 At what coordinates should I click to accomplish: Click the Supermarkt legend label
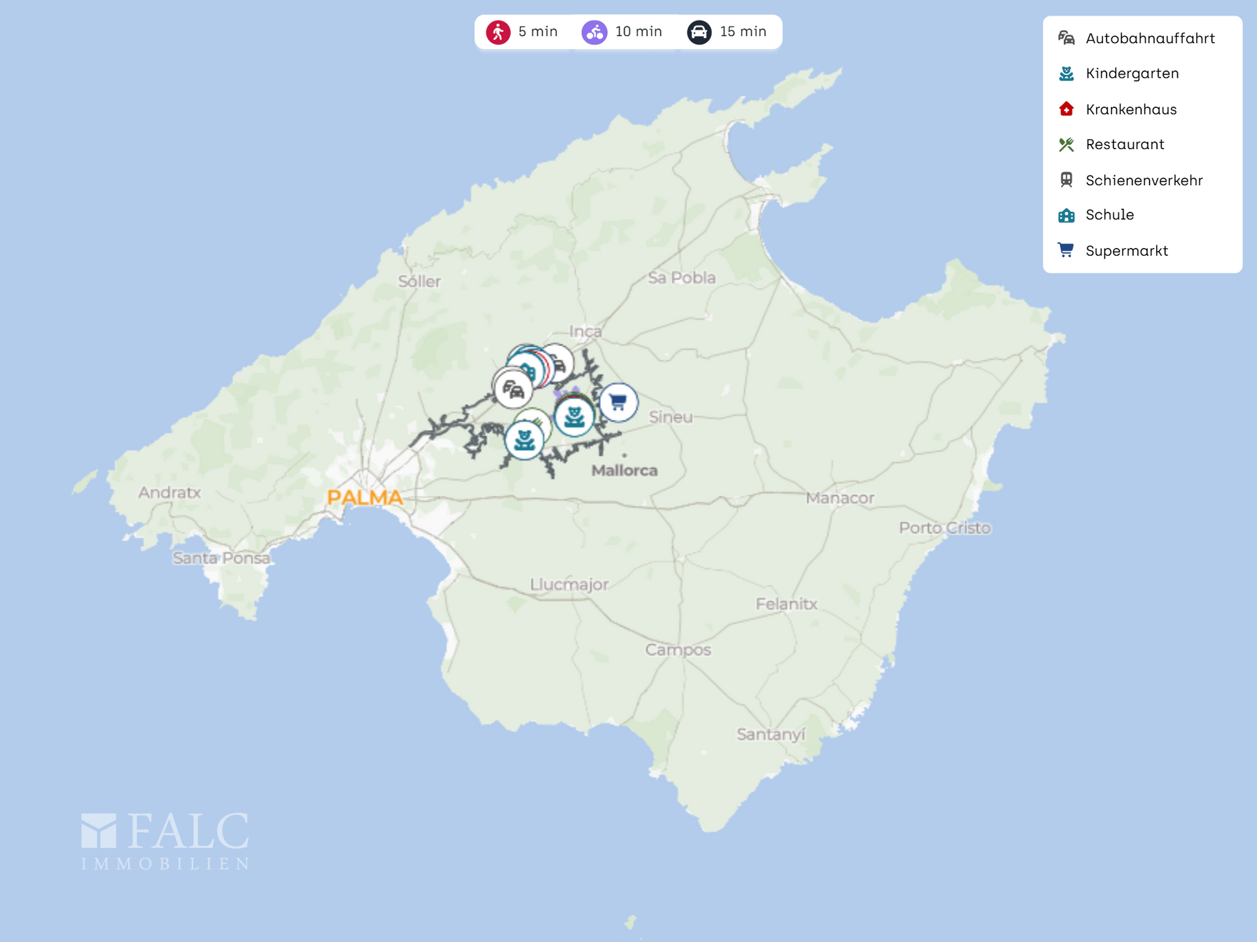(x=1126, y=251)
